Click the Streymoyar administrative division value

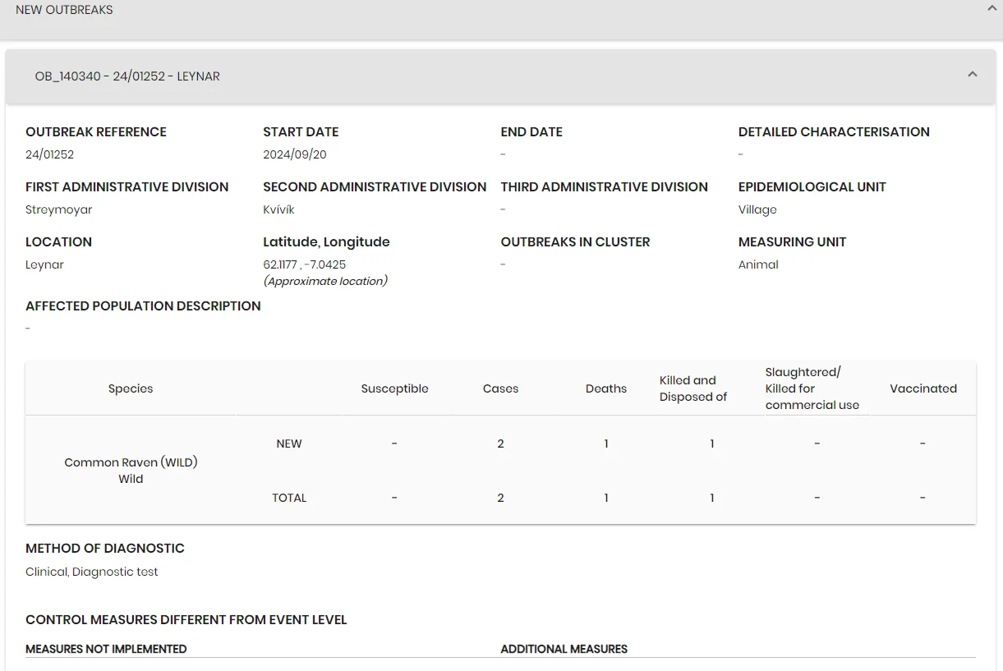pyautogui.click(x=59, y=209)
